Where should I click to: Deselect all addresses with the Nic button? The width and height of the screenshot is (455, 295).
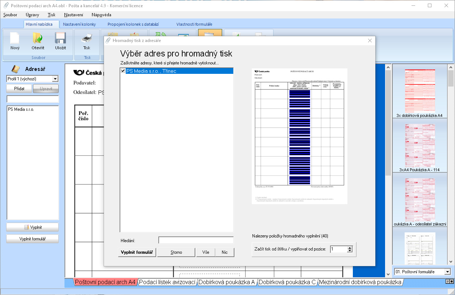pos(225,252)
